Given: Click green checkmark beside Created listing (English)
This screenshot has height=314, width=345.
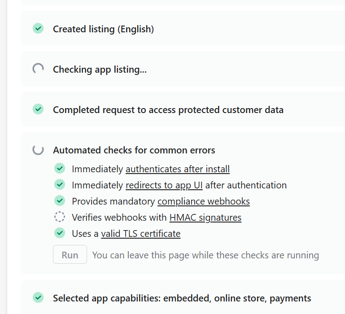Looking at the screenshot, I should 38,28.
